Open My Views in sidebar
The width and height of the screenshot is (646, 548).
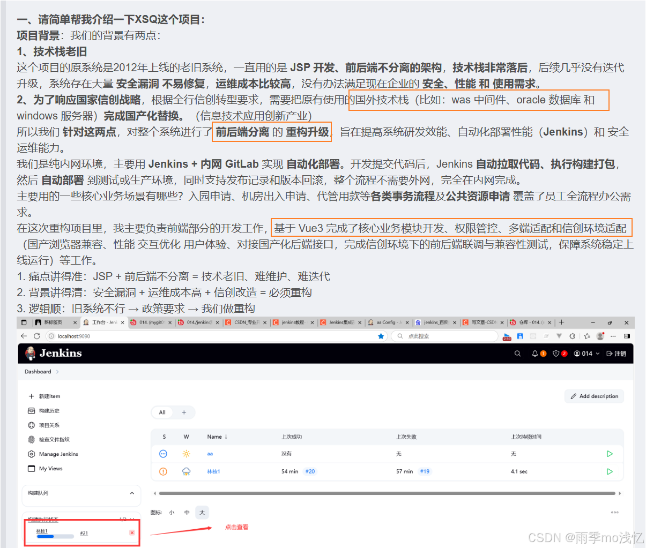(x=45, y=469)
